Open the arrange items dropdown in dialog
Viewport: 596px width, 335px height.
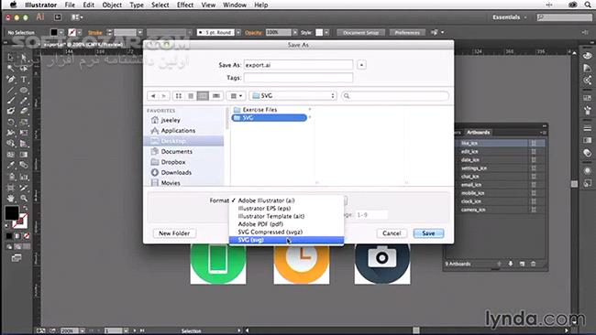(236, 96)
